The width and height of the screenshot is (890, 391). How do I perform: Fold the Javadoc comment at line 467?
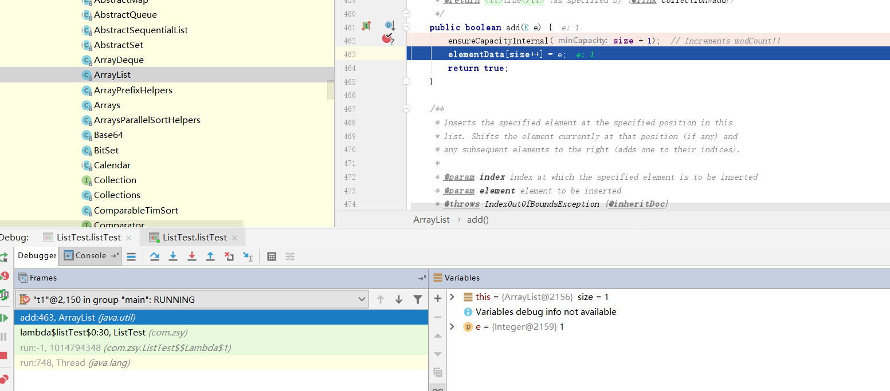406,109
